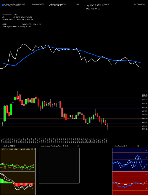Click the '(MGR) 31.5, 15.4, 29.6' values
Image resolution: width=148 pixels, height=195 pixels.
pyautogui.click(x=31, y=24)
